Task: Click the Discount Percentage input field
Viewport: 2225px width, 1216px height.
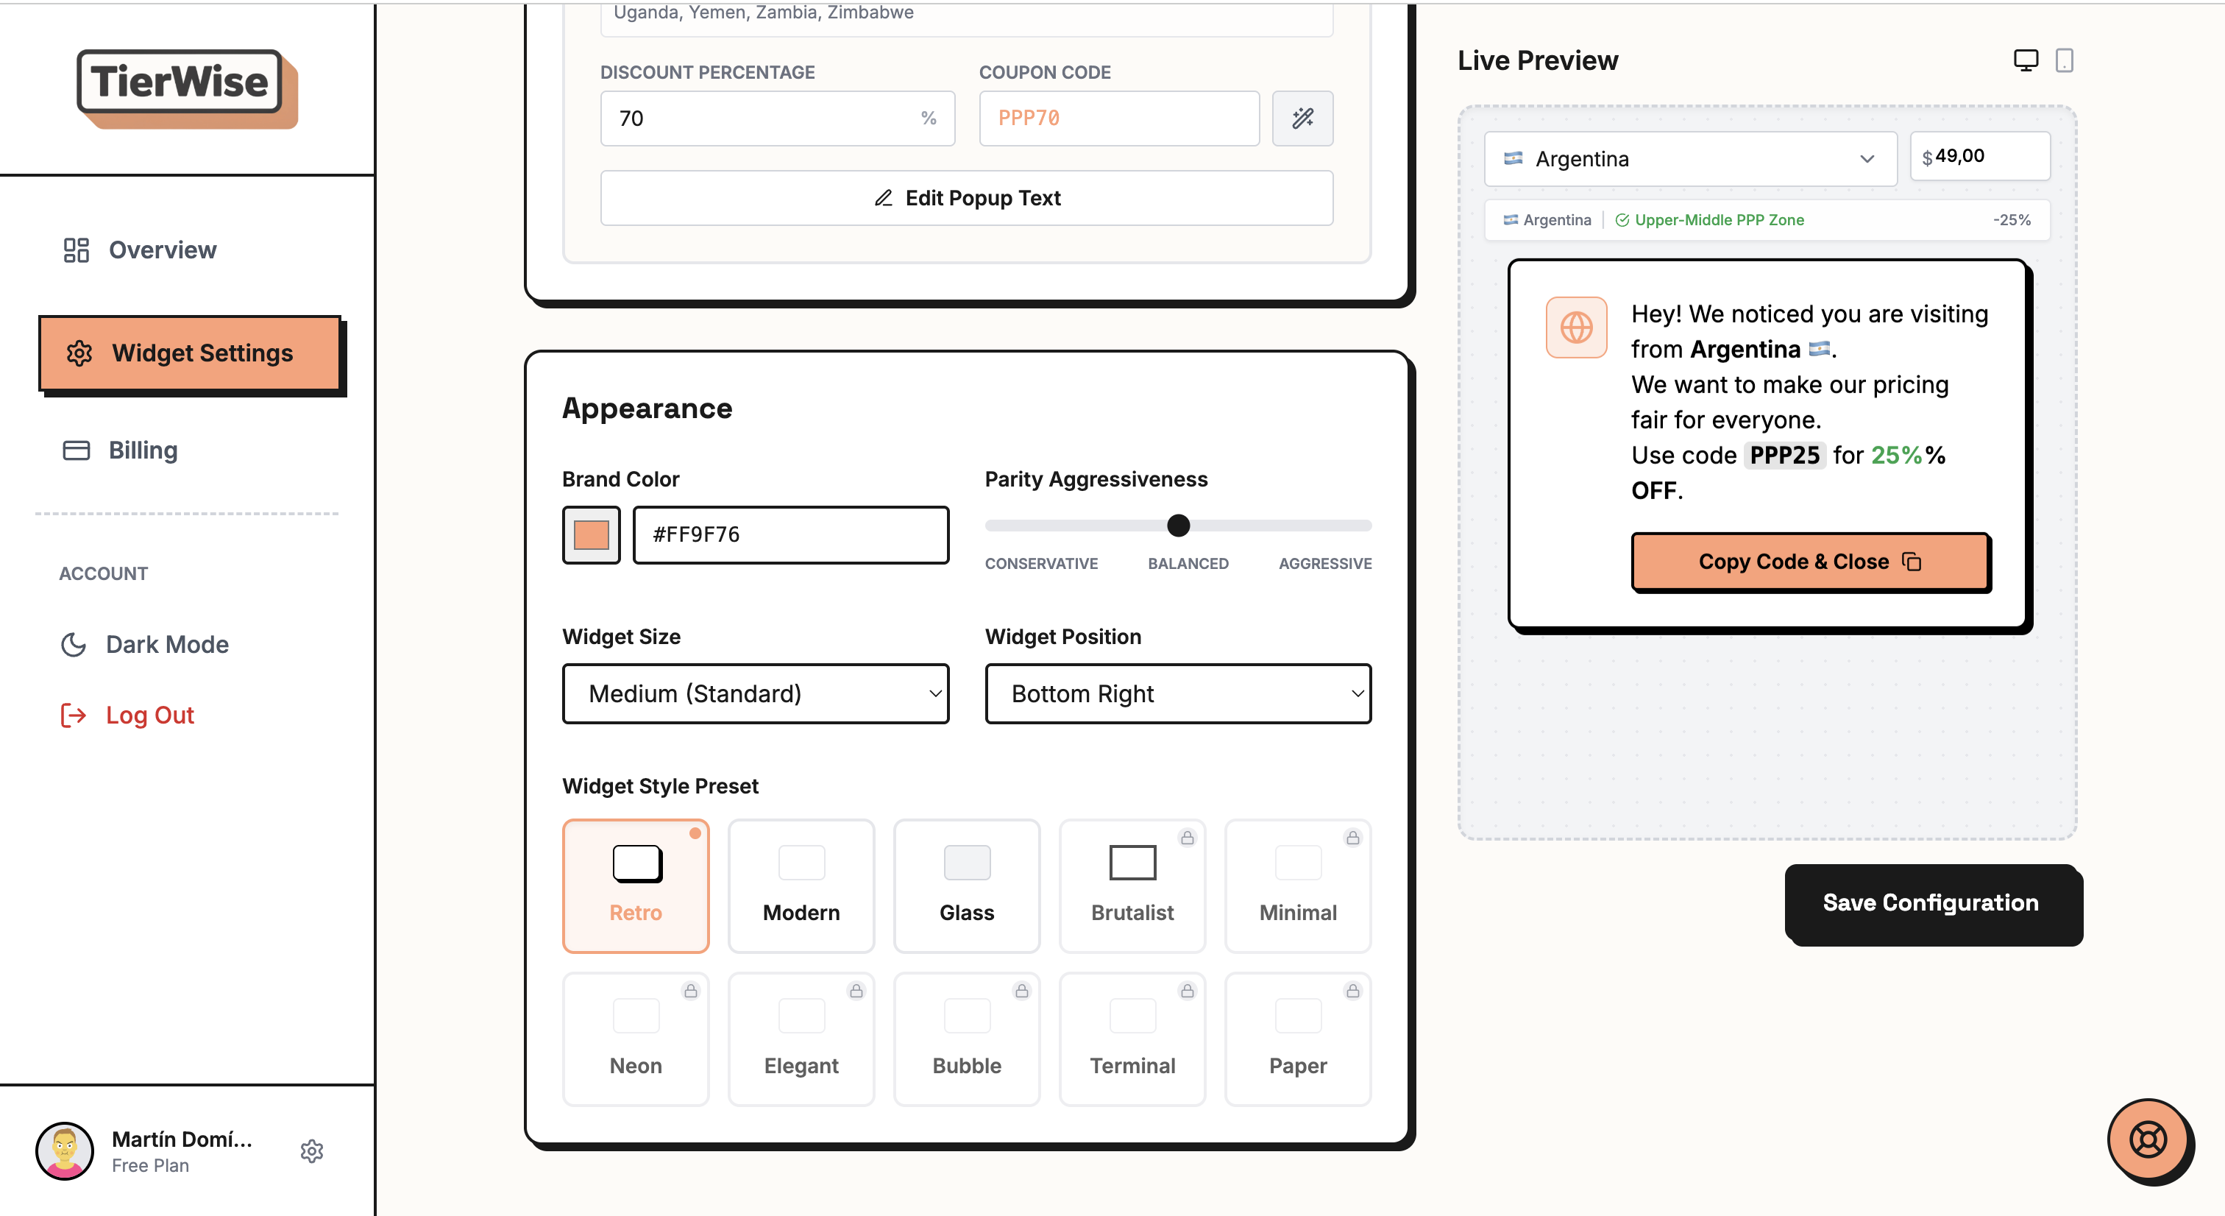Action: [x=760, y=119]
